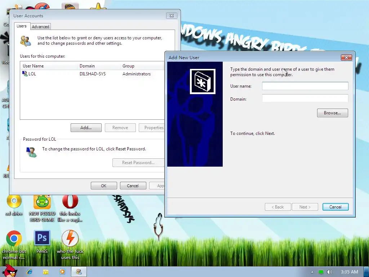The width and height of the screenshot is (369, 277).
Task: Click the OK button in User Accounts
Action: point(104,186)
